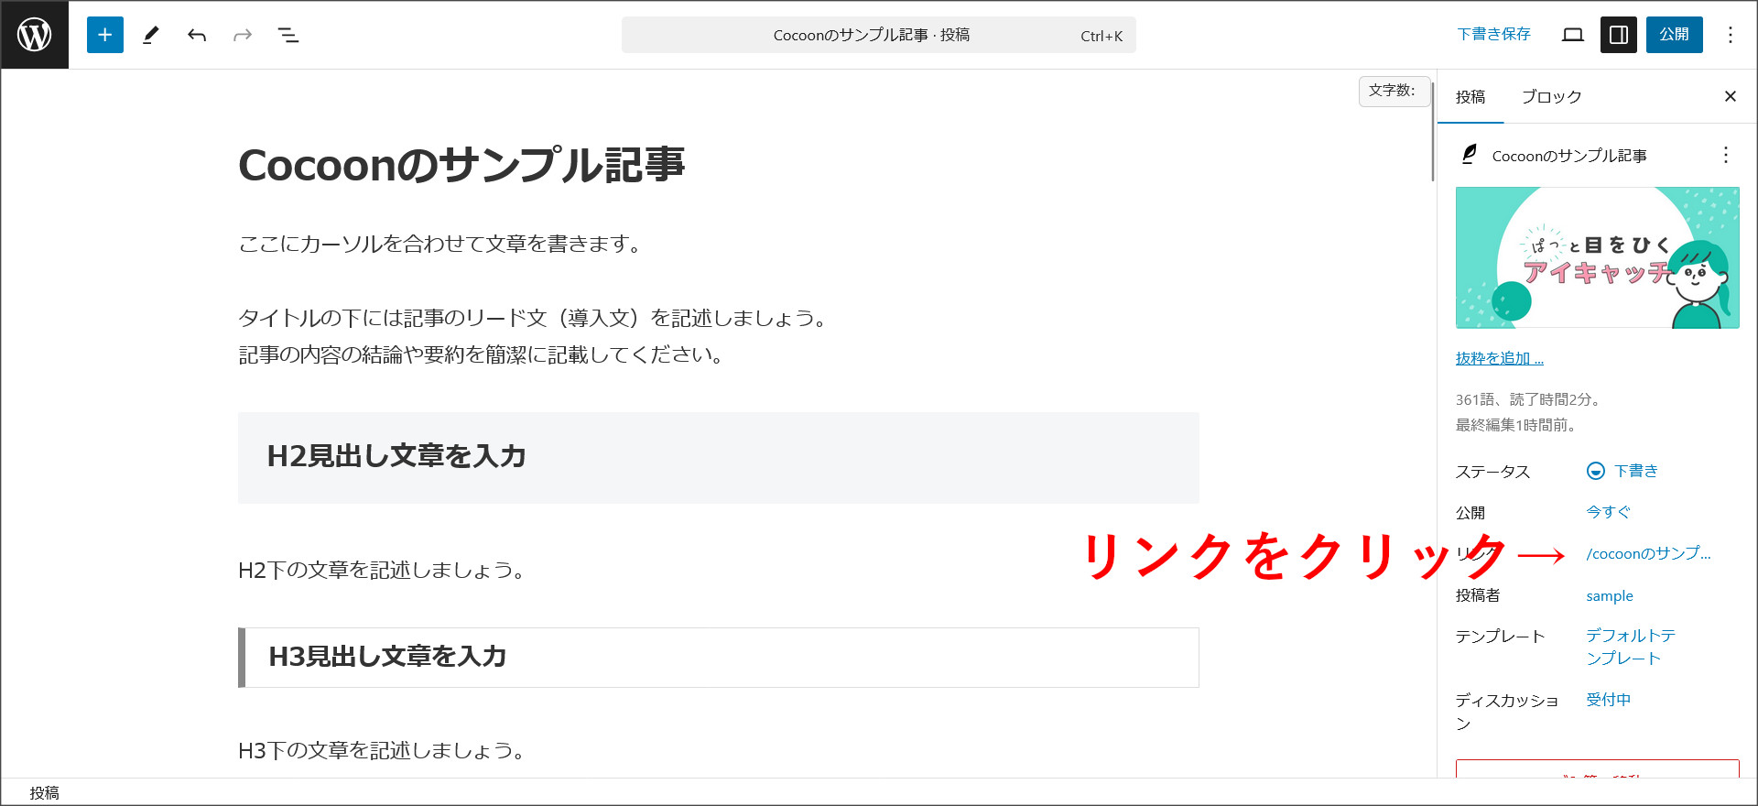Click the featured image thumbnail
Viewport: 1758px width, 806px height.
[x=1598, y=257]
